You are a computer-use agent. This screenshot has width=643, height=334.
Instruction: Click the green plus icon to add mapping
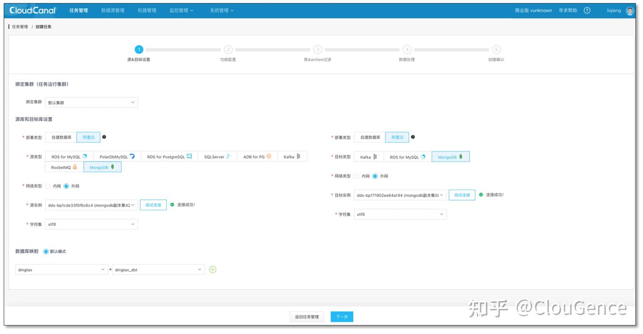[213, 269]
